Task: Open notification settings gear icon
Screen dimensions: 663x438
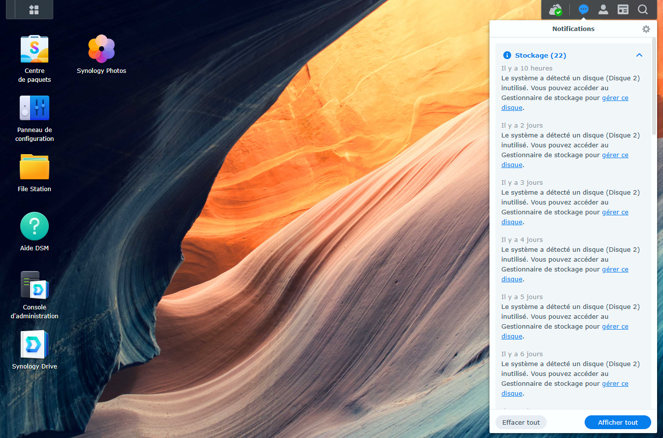Action: (x=646, y=29)
